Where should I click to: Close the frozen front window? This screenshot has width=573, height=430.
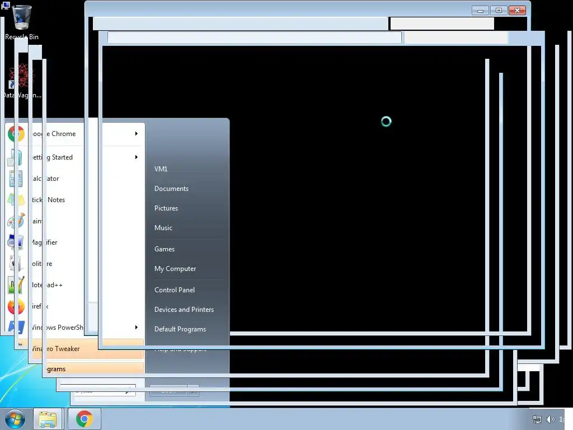[x=518, y=11]
